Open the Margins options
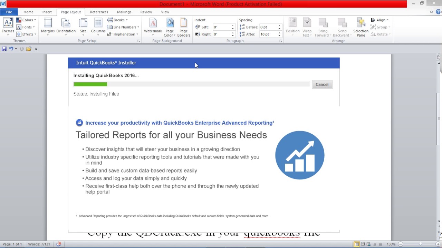442x248 pixels. click(x=48, y=27)
